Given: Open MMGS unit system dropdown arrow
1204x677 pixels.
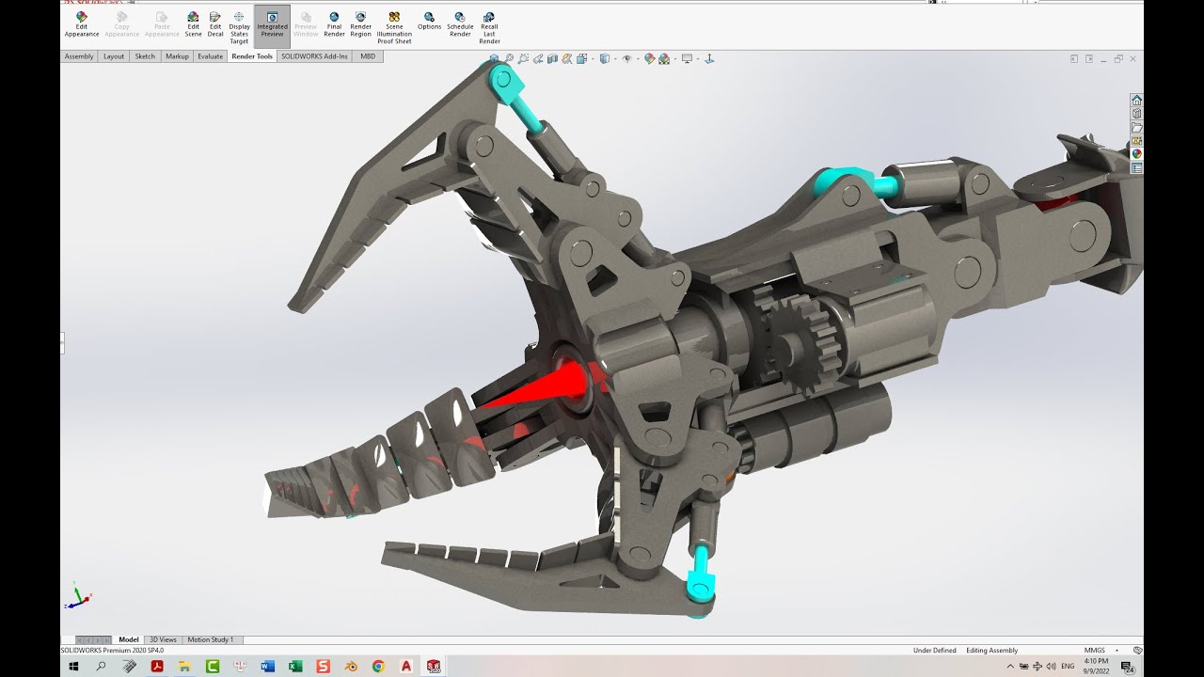Looking at the screenshot, I should point(1117,650).
